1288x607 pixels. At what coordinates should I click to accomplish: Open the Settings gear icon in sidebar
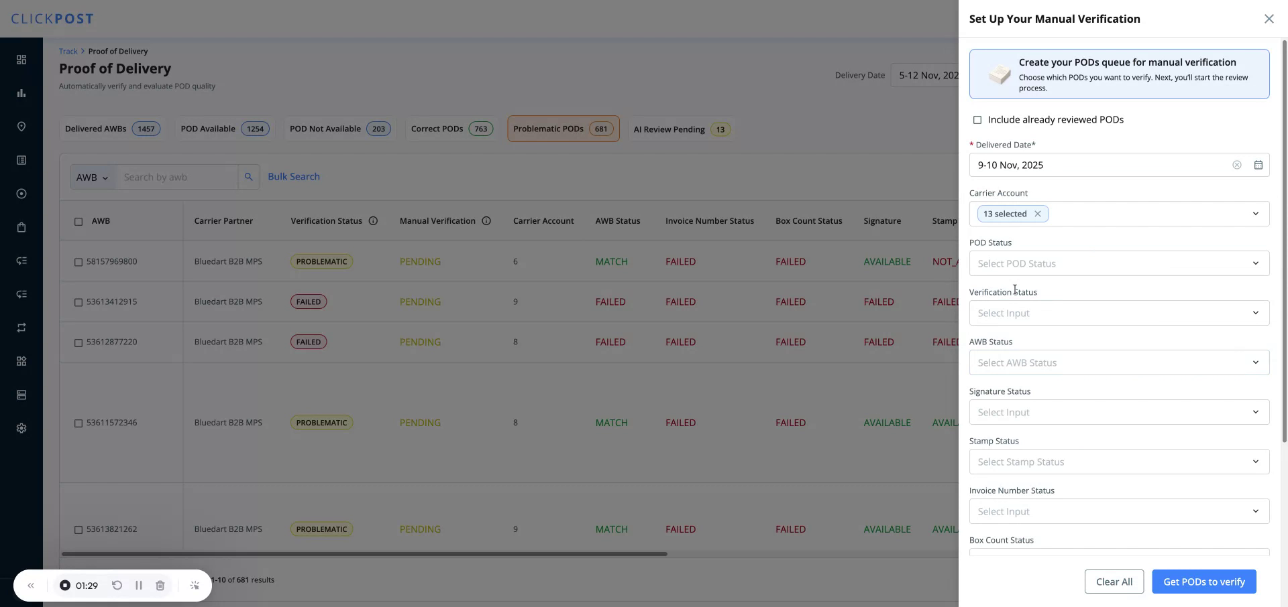coord(21,428)
